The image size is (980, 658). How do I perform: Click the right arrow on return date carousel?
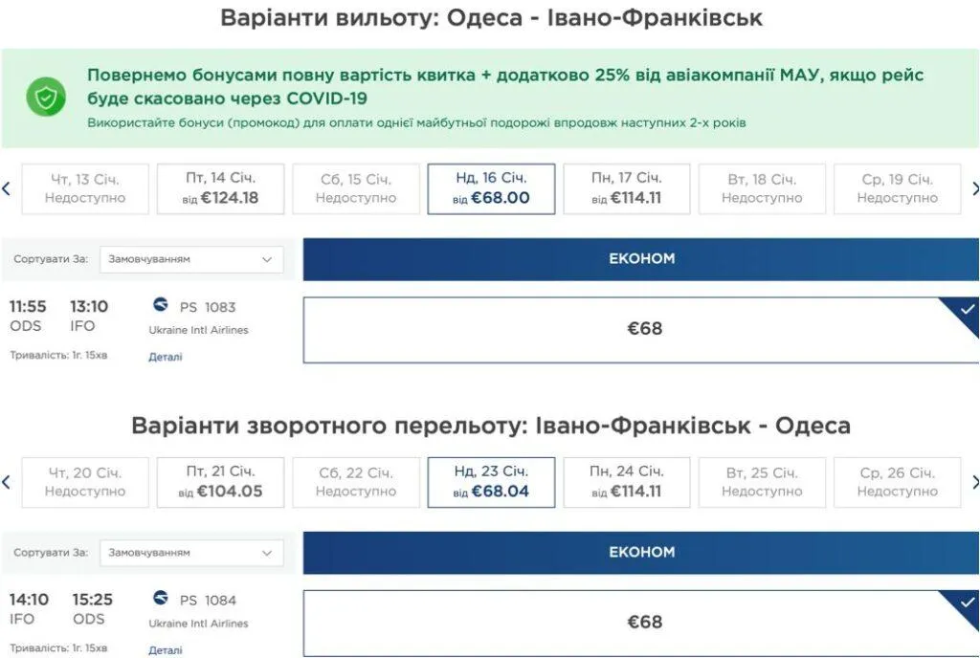click(974, 482)
